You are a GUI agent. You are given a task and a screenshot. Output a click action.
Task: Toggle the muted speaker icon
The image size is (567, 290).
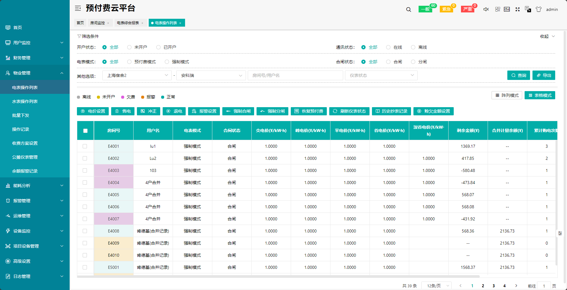click(x=486, y=9)
